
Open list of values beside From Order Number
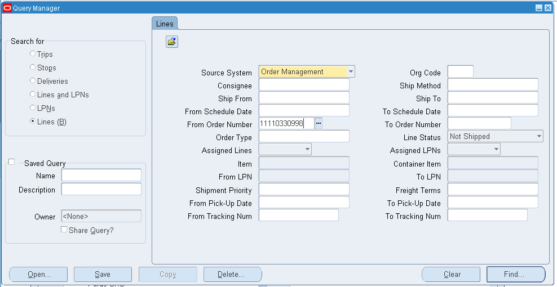[x=318, y=123]
